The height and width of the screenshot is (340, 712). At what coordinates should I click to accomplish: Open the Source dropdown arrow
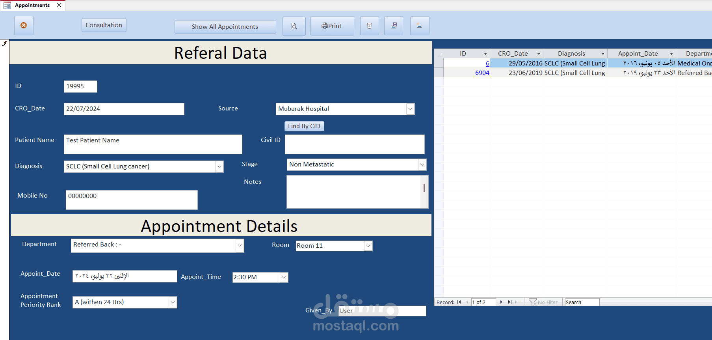410,109
